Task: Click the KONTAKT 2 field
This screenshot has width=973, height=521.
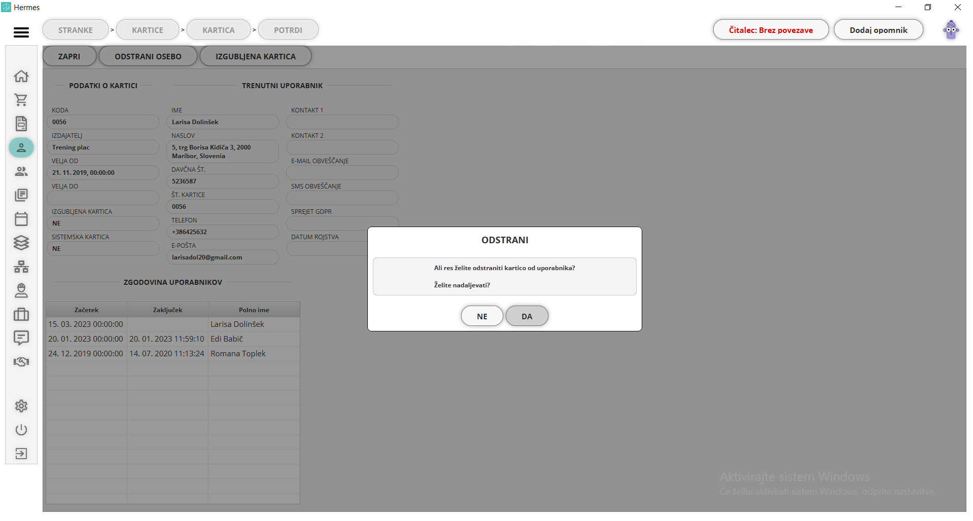Action: pos(342,147)
